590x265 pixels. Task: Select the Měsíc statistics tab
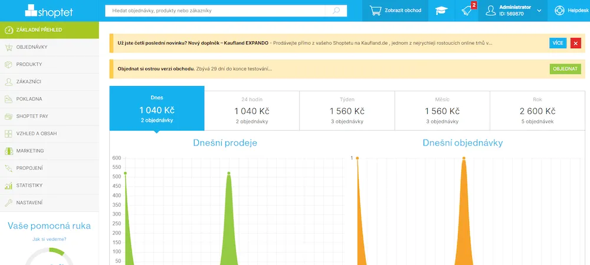point(442,111)
